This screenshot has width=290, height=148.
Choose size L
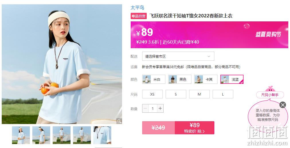tap(223, 94)
